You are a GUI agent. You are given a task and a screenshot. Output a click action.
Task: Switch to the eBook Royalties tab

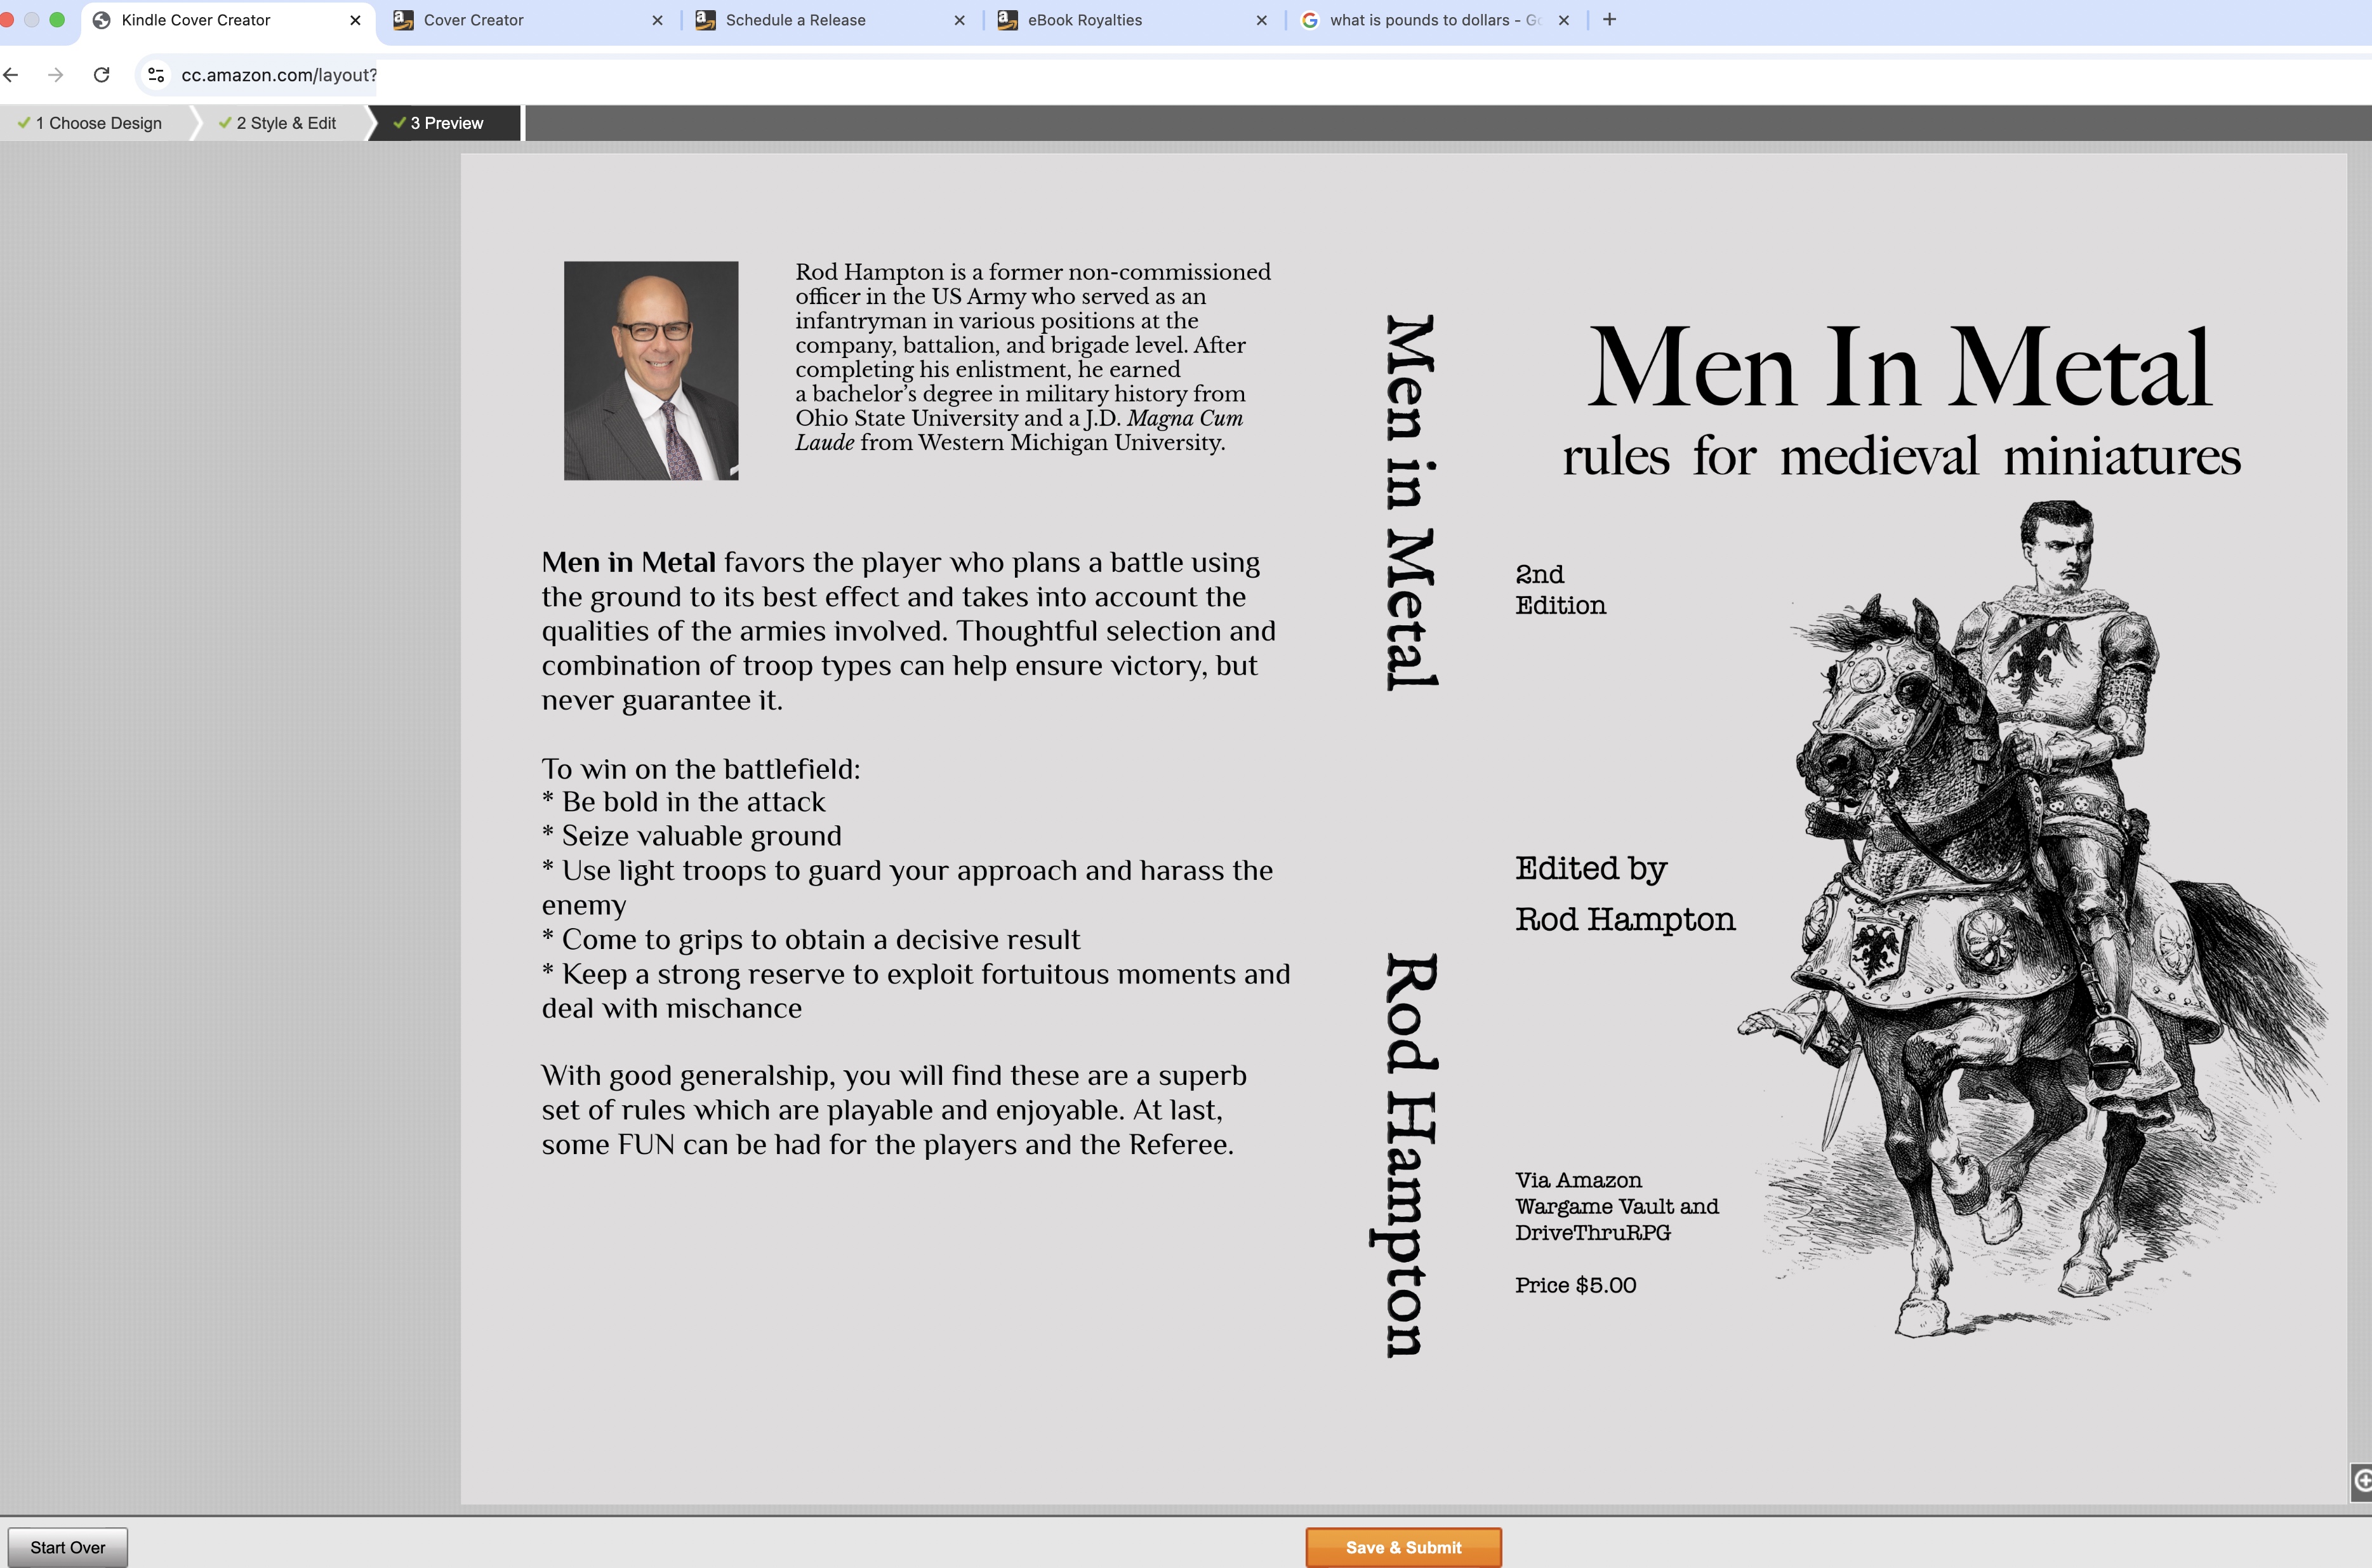click(1085, 20)
